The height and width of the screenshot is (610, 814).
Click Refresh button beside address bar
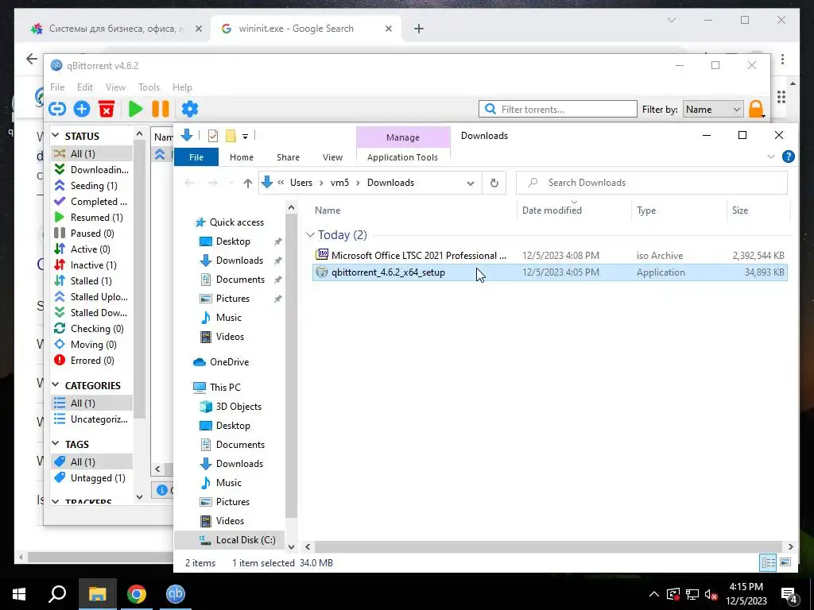[x=494, y=183]
